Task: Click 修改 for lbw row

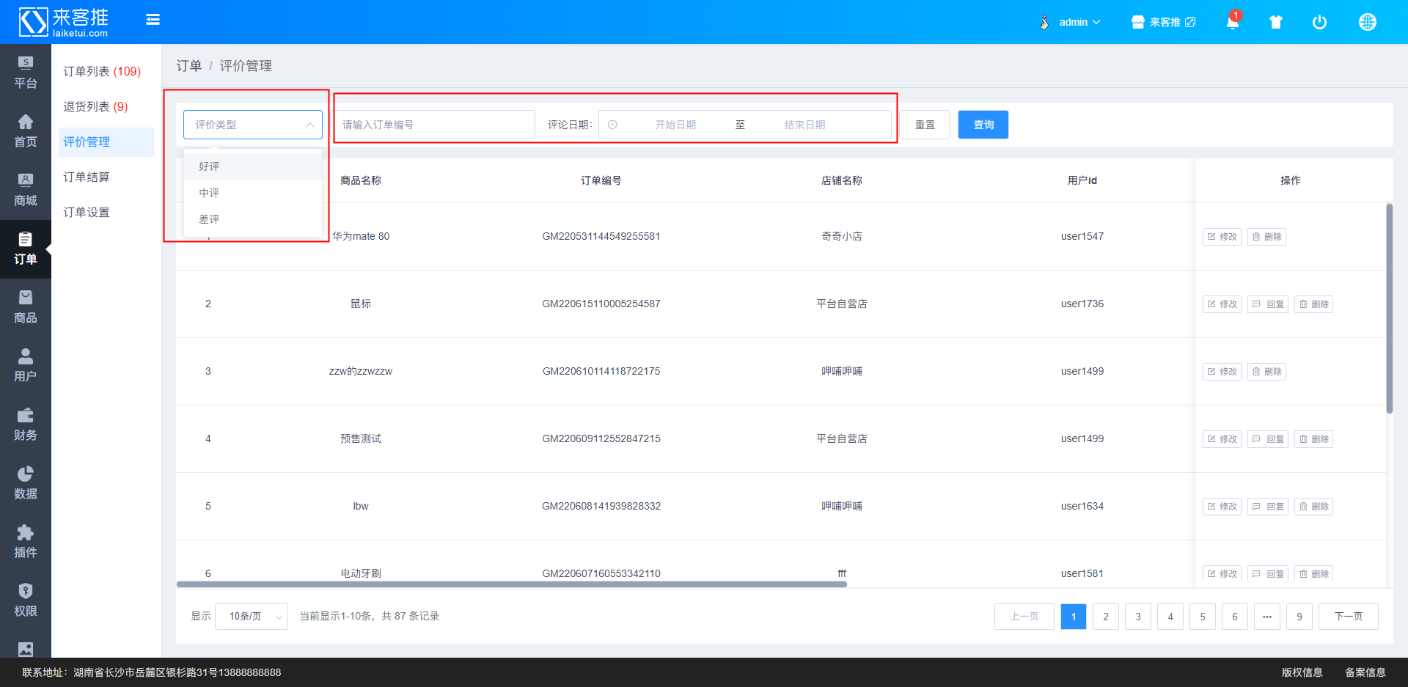Action: pyautogui.click(x=1222, y=507)
